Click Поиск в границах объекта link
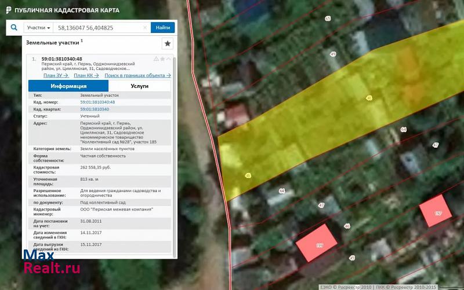The height and width of the screenshot is (290, 464). click(137, 75)
